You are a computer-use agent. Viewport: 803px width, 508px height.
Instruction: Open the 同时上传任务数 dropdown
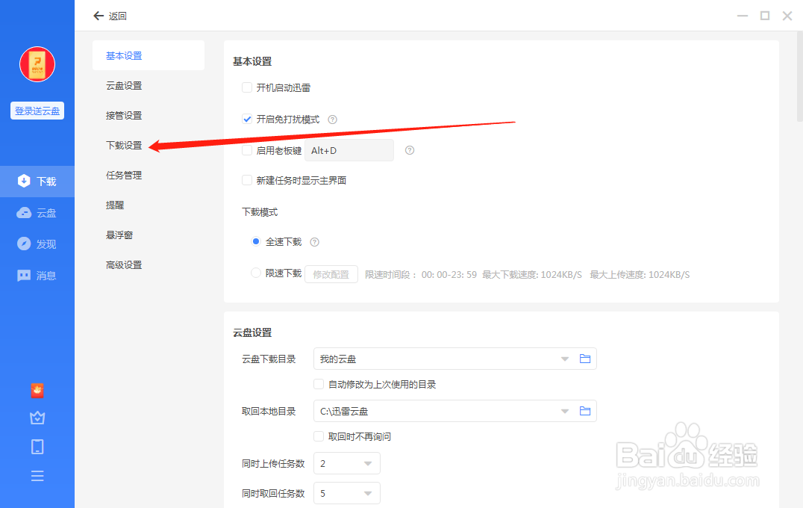tap(346, 463)
